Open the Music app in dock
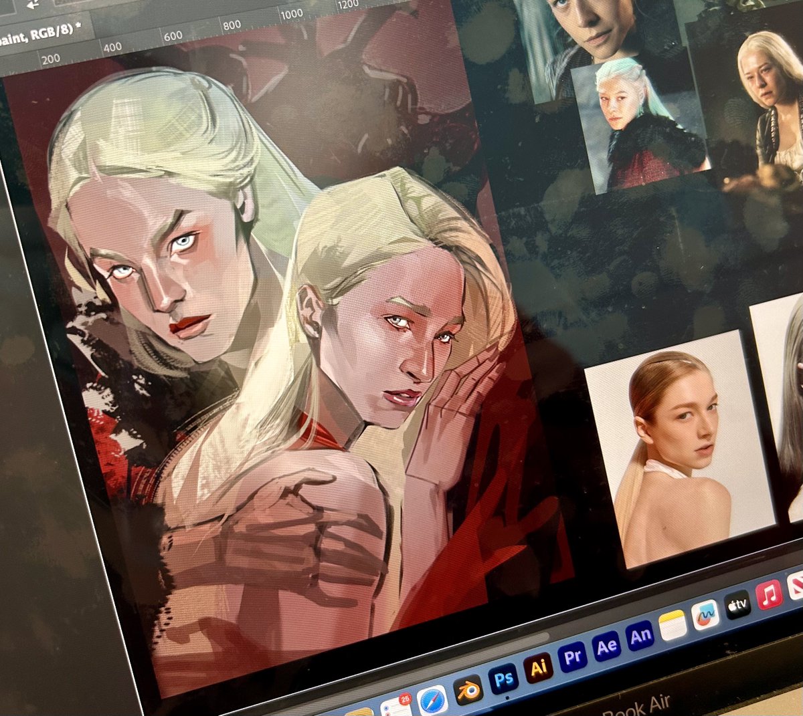 coord(768,594)
